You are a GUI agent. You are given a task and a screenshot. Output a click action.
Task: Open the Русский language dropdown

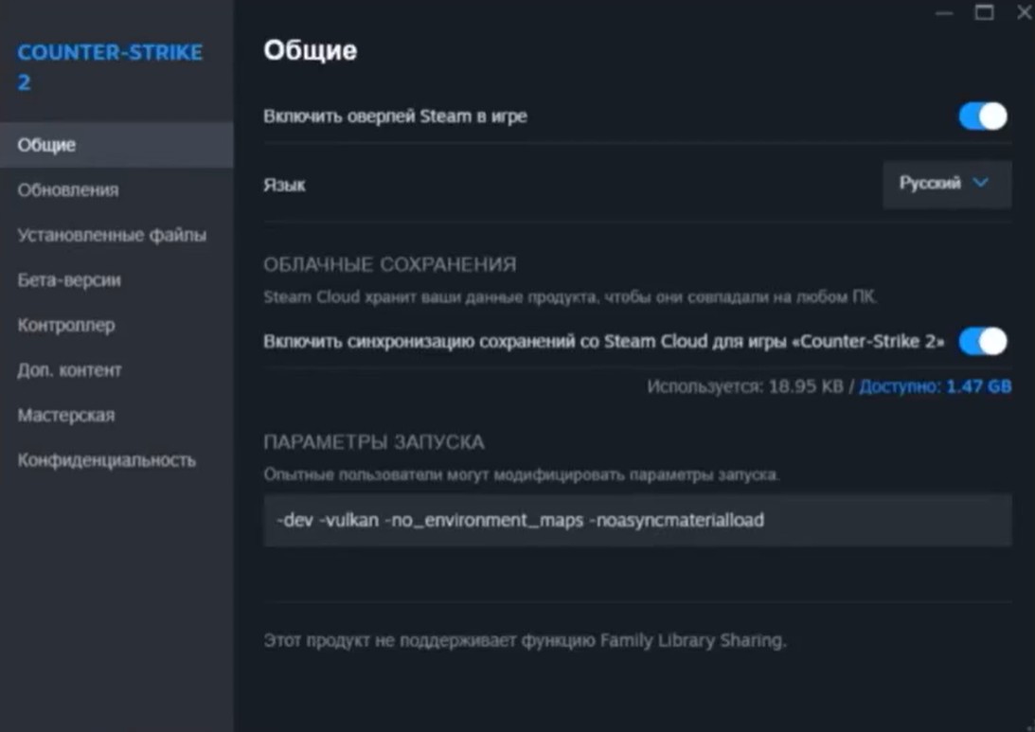[x=945, y=184]
